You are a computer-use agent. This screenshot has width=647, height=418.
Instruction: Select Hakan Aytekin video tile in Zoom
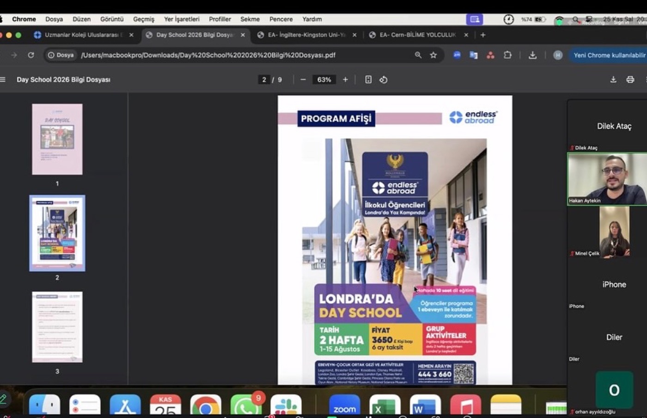point(607,179)
